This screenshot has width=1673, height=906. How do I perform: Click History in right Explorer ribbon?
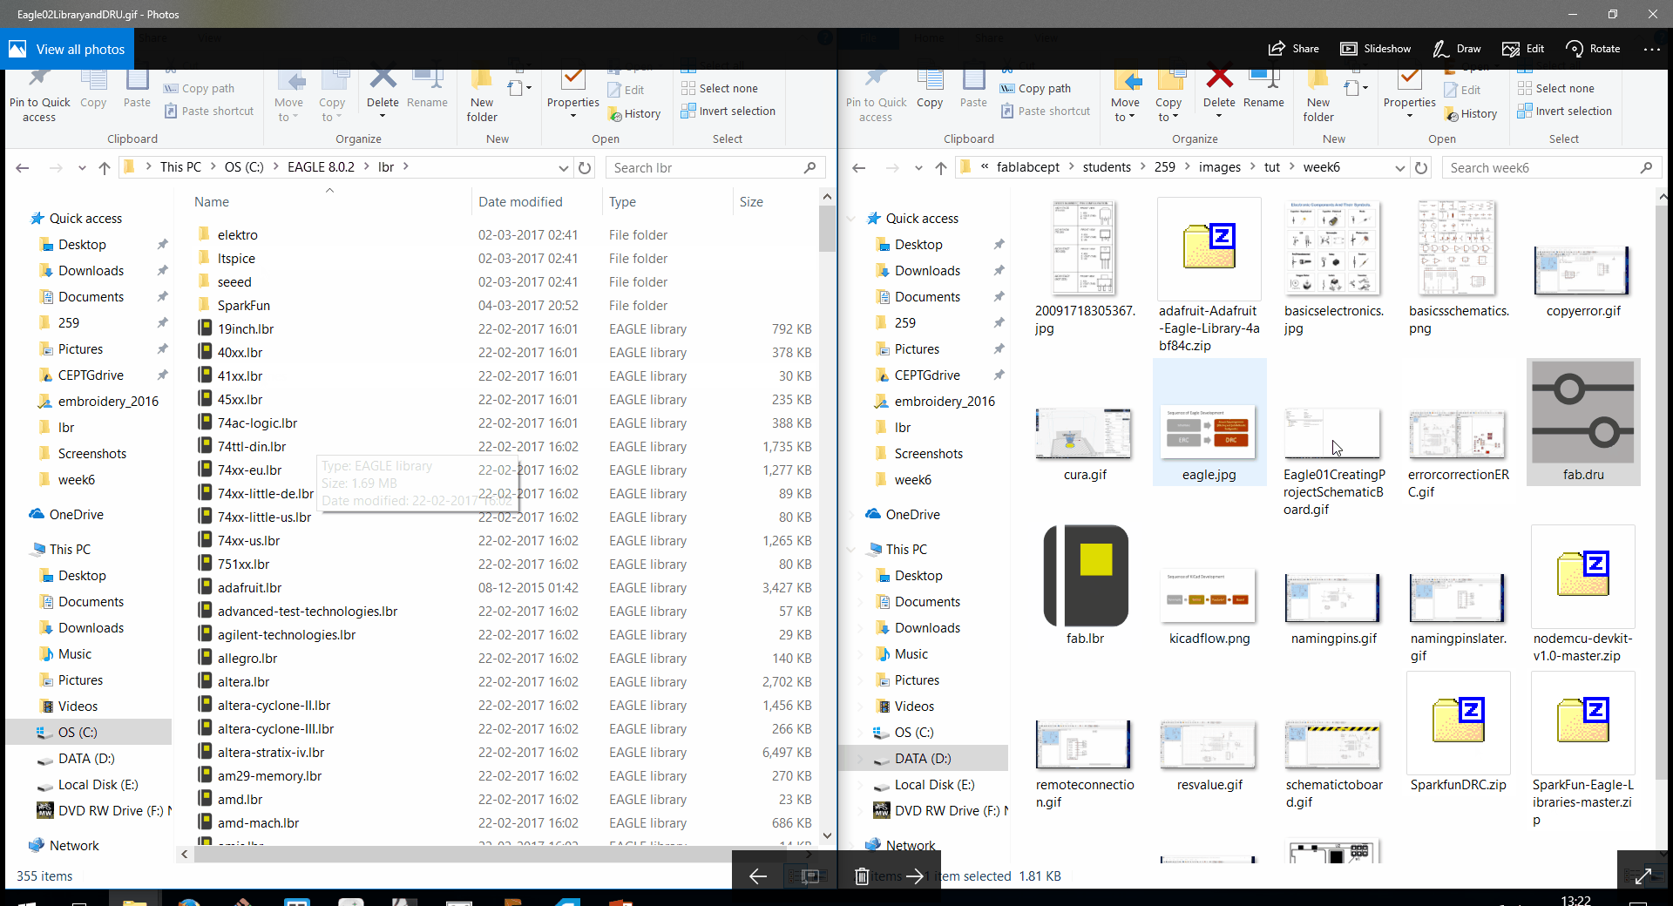pyautogui.click(x=1471, y=113)
